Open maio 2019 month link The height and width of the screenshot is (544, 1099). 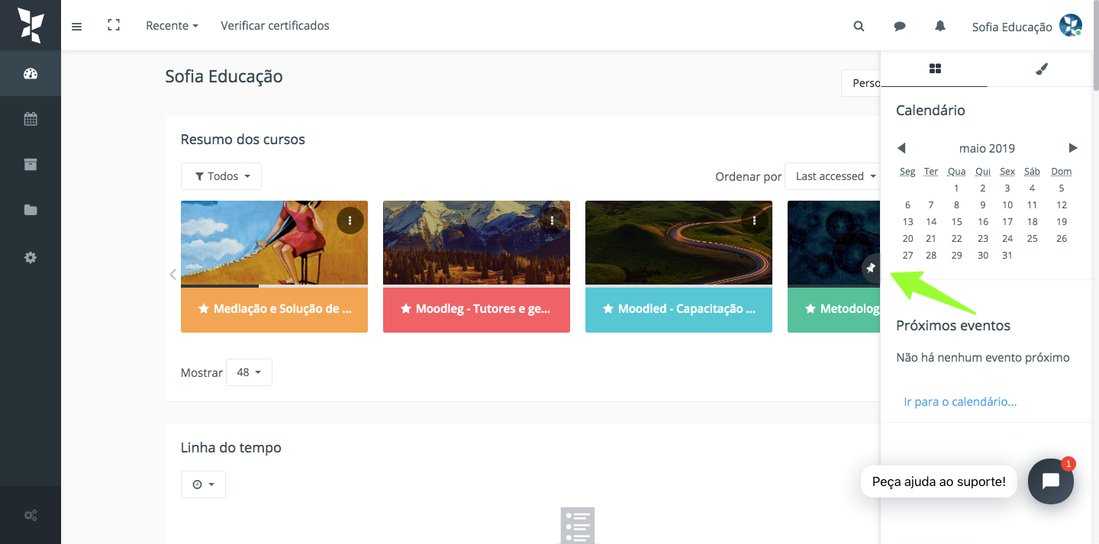pyautogui.click(x=987, y=148)
